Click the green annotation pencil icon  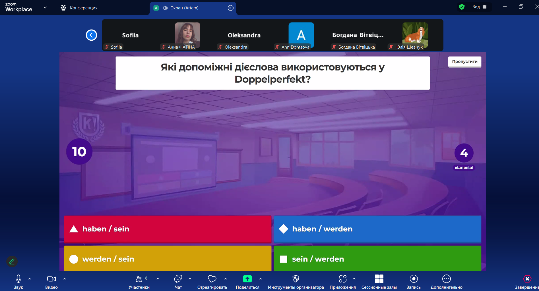[12, 261]
